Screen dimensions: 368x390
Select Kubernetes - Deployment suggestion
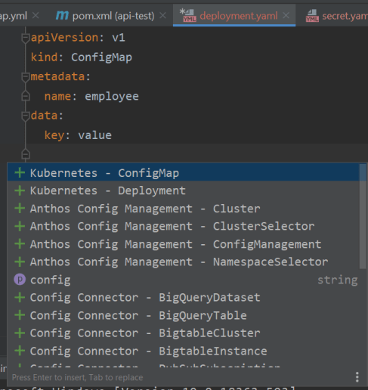click(x=184, y=190)
